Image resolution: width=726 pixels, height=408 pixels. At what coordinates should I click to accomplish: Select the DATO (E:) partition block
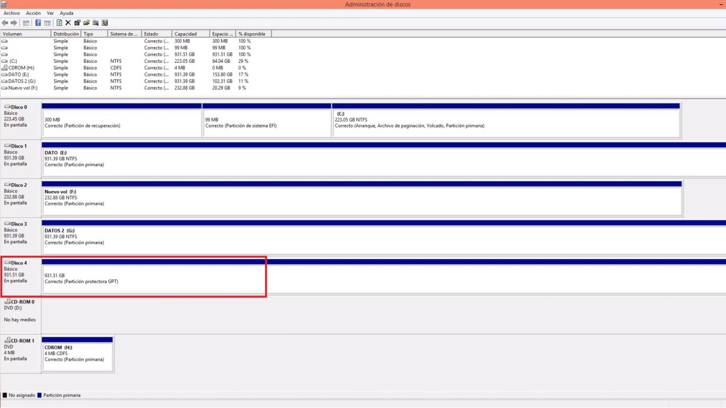pyautogui.click(x=384, y=159)
